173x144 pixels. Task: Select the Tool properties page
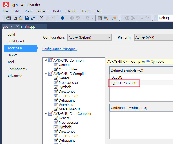coord(11,62)
